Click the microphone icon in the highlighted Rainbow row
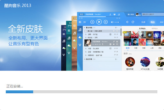 114,42
